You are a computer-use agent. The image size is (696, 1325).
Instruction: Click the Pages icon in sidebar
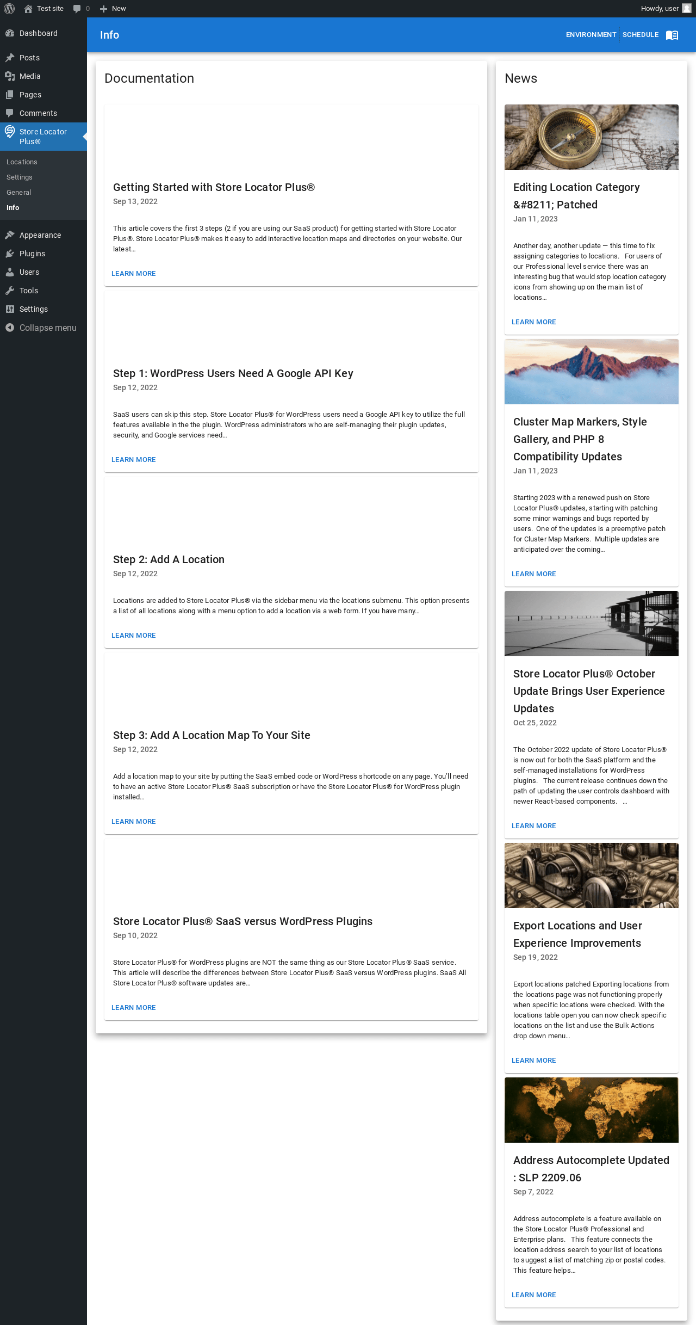coord(10,95)
